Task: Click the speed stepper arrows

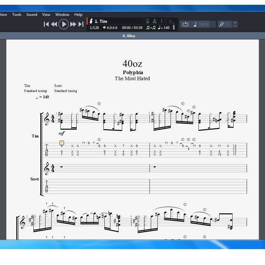Action: pyautogui.click(x=213, y=24)
